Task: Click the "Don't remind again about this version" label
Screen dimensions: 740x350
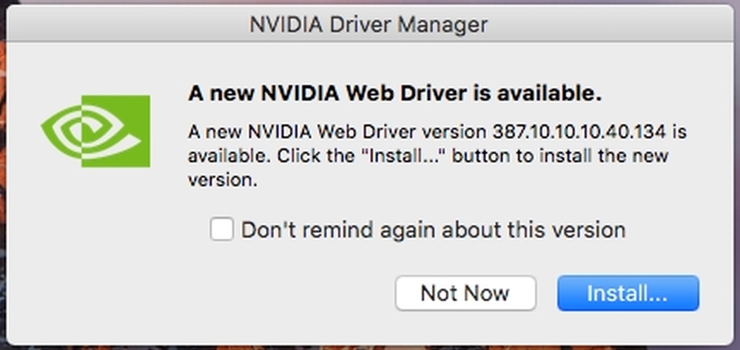Action: (x=433, y=229)
